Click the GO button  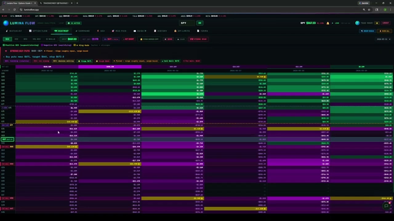point(200,23)
